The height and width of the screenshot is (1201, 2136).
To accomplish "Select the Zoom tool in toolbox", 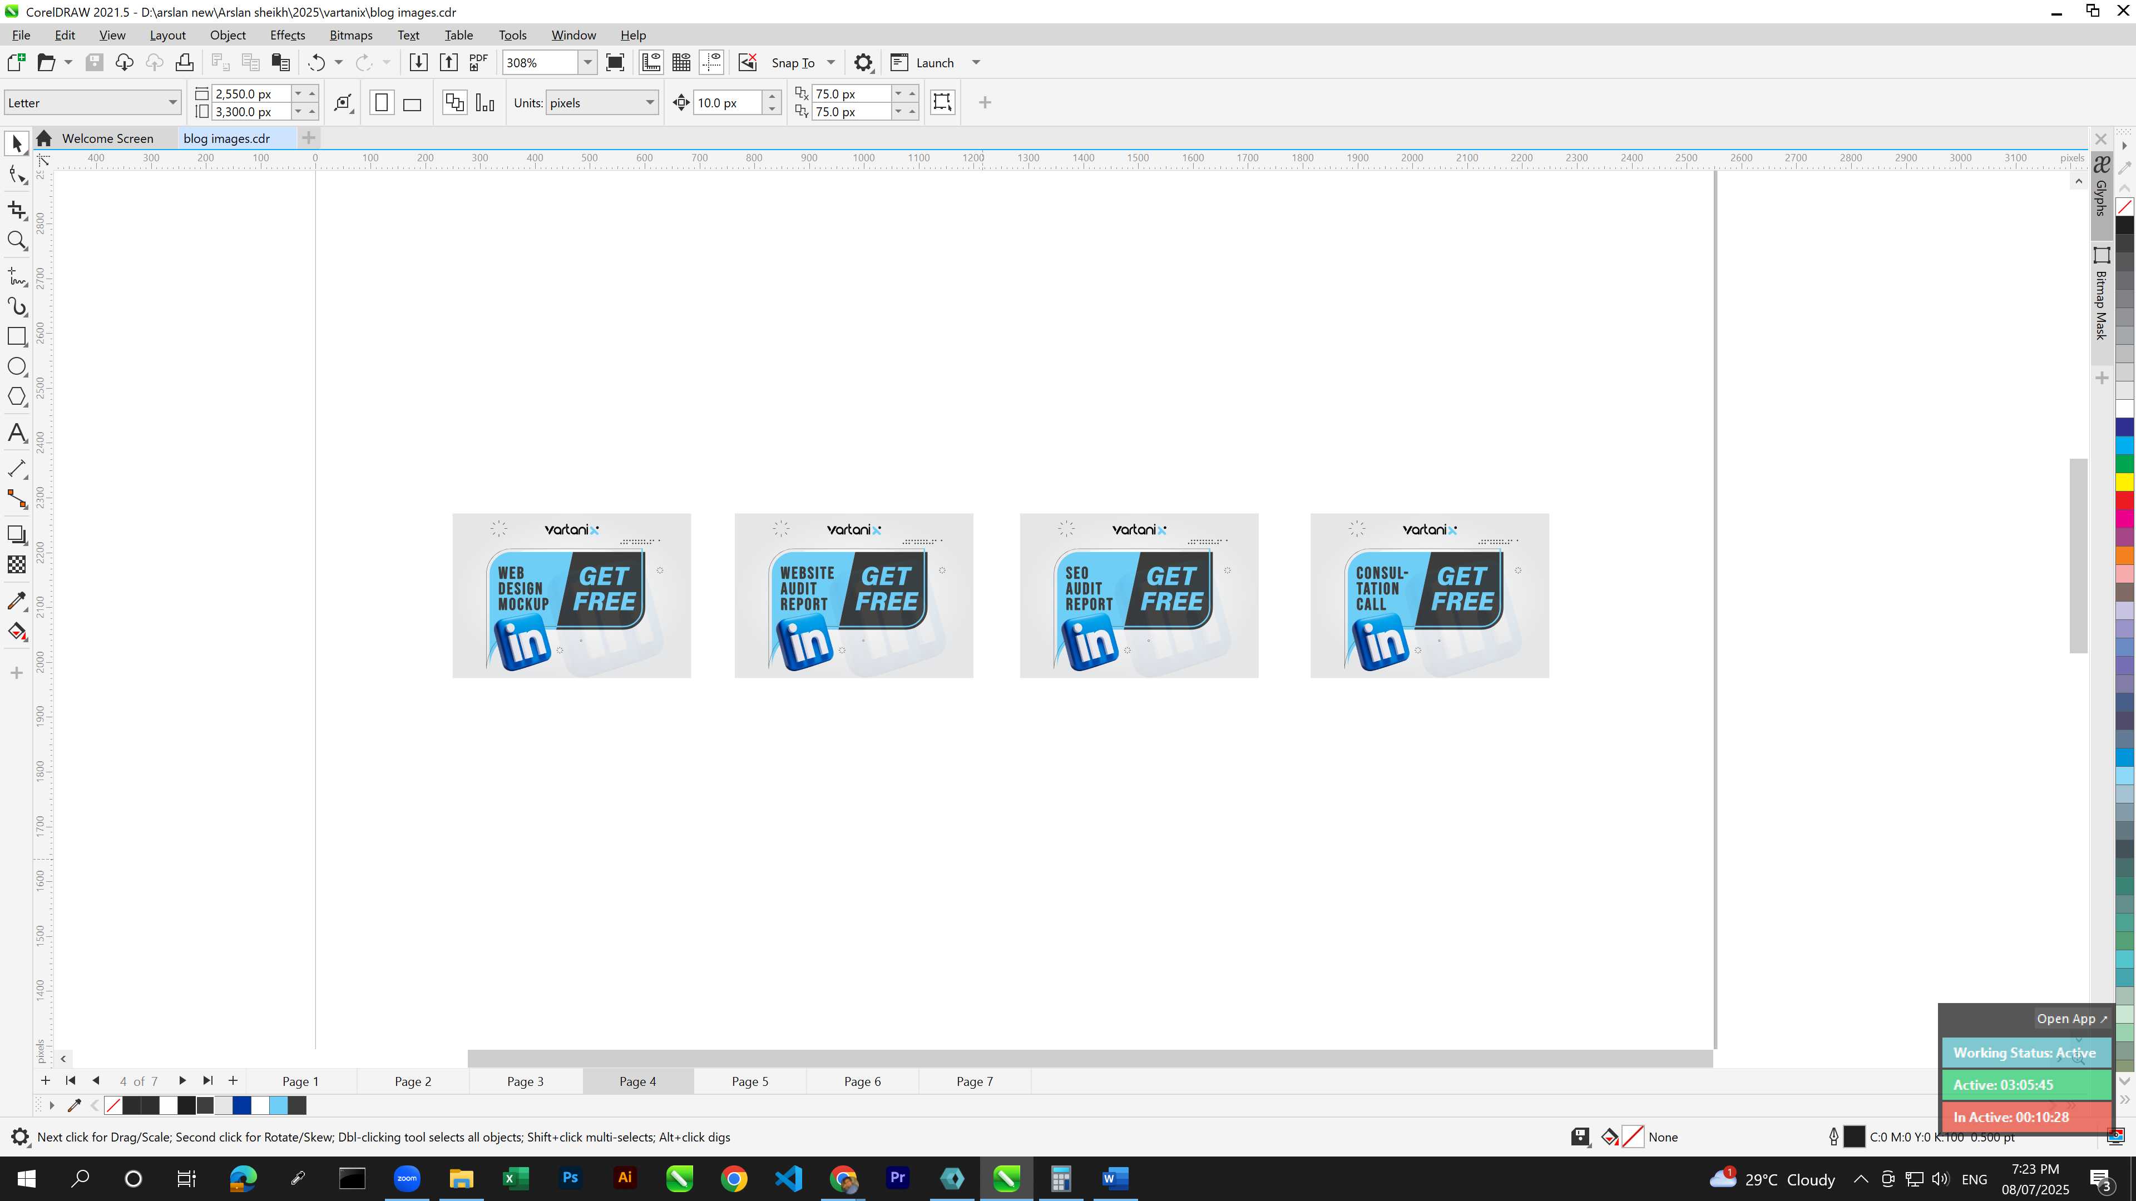I will 17,240.
